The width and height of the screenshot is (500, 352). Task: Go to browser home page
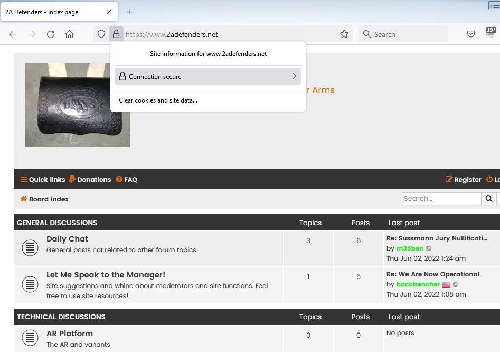(69, 34)
